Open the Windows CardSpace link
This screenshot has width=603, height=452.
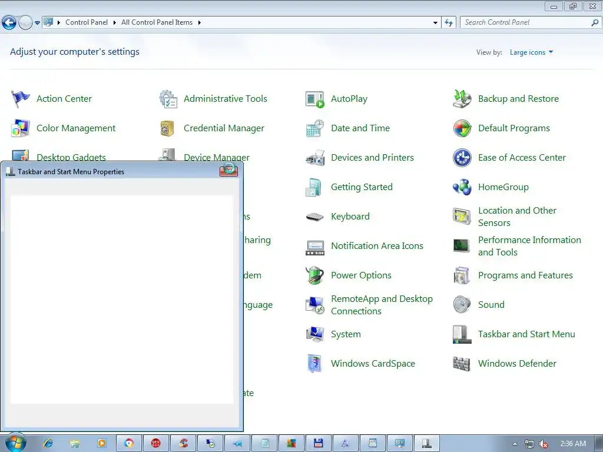373,364
